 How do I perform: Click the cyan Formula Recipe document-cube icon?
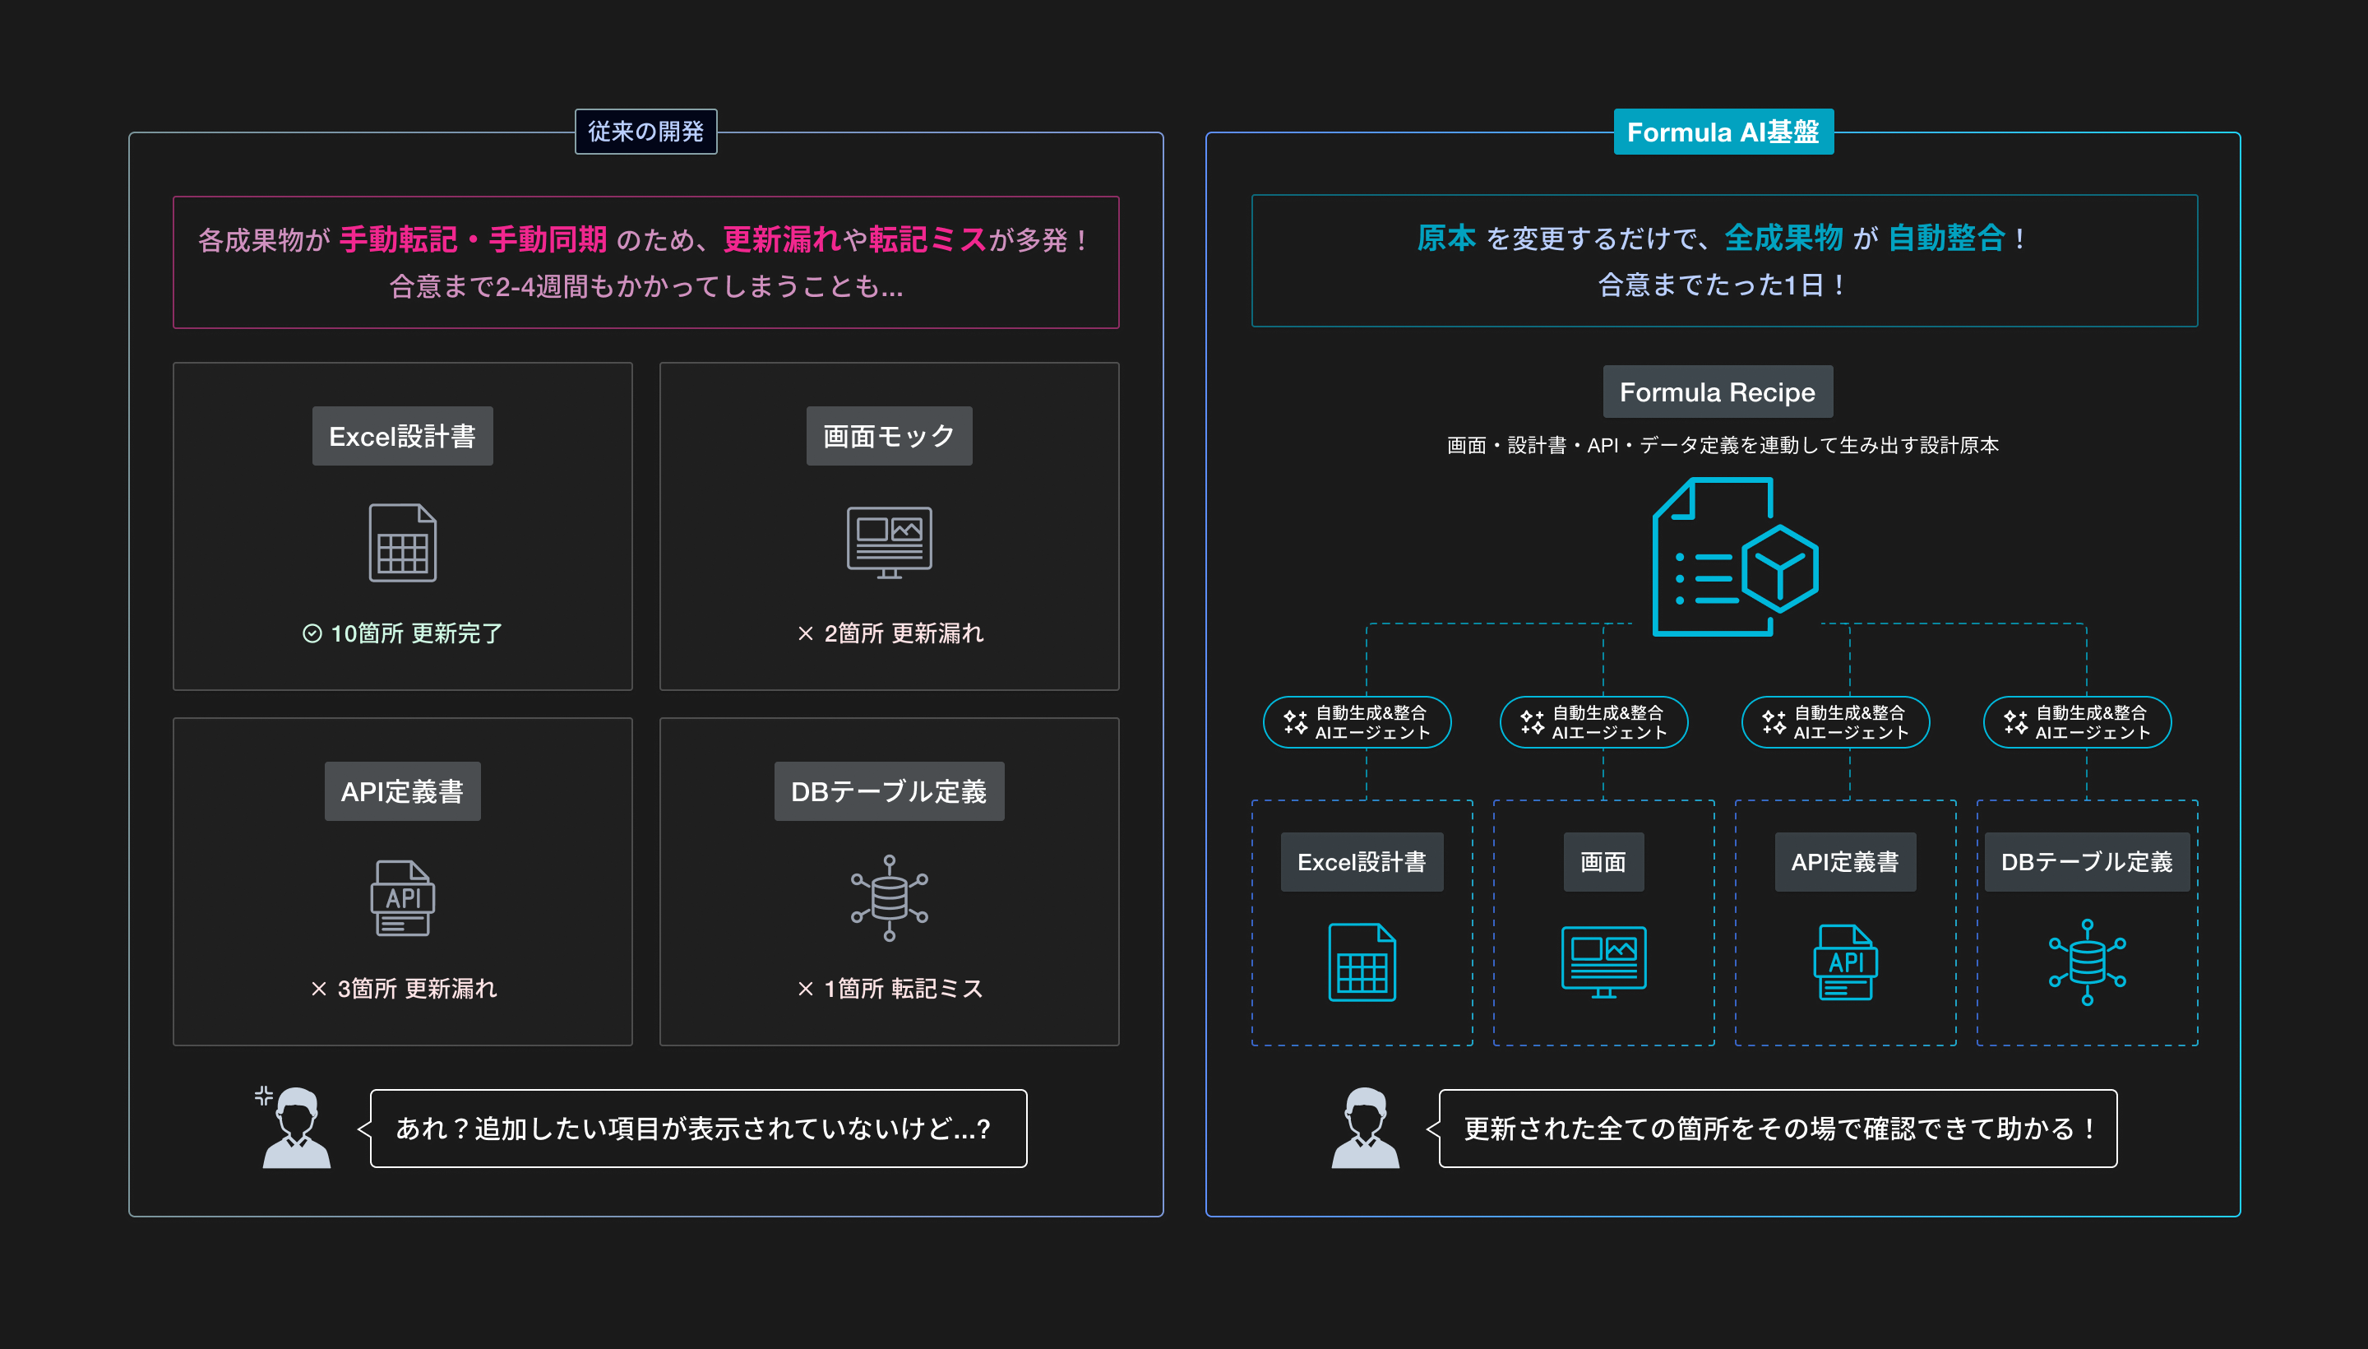1735,557
